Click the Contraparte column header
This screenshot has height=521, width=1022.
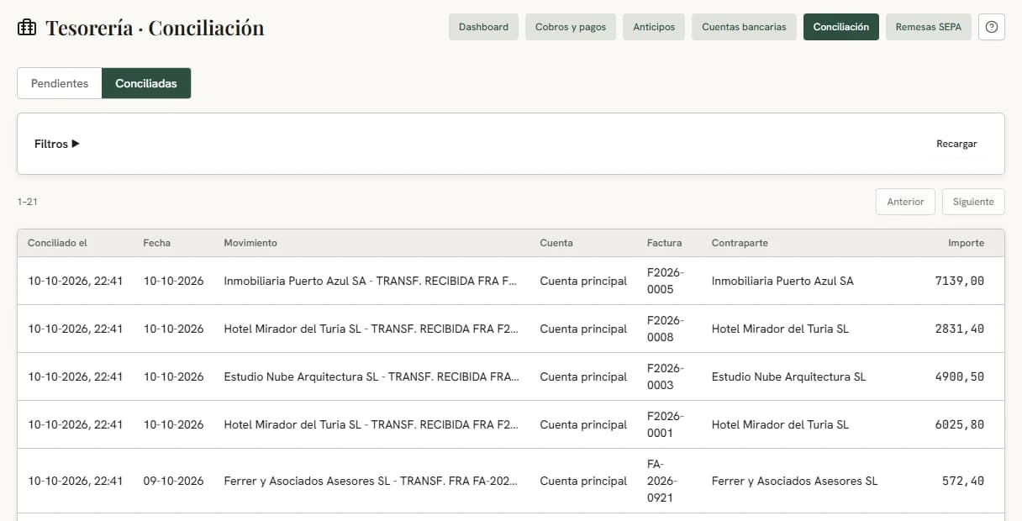point(740,243)
